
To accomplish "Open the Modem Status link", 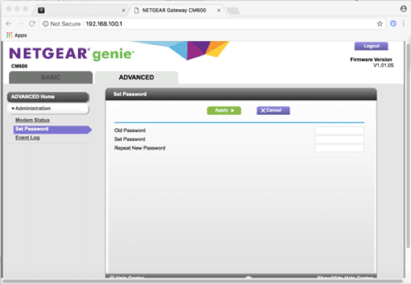I will [32, 120].
